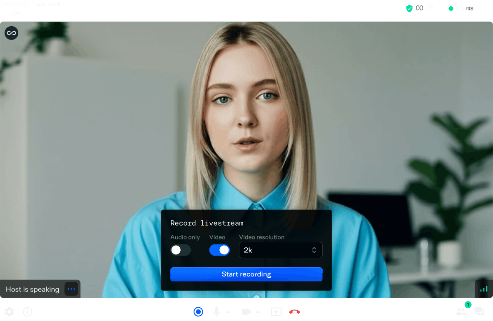Click the participant count badge showing 1

pyautogui.click(x=468, y=305)
